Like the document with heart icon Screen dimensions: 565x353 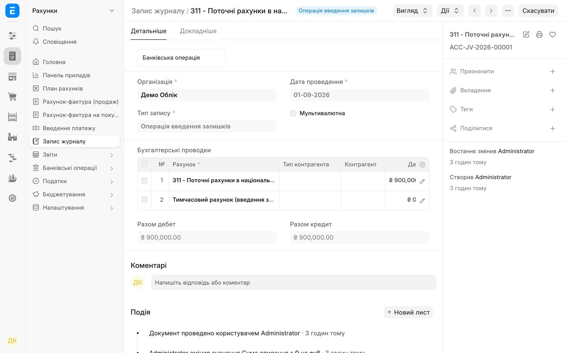[553, 34]
